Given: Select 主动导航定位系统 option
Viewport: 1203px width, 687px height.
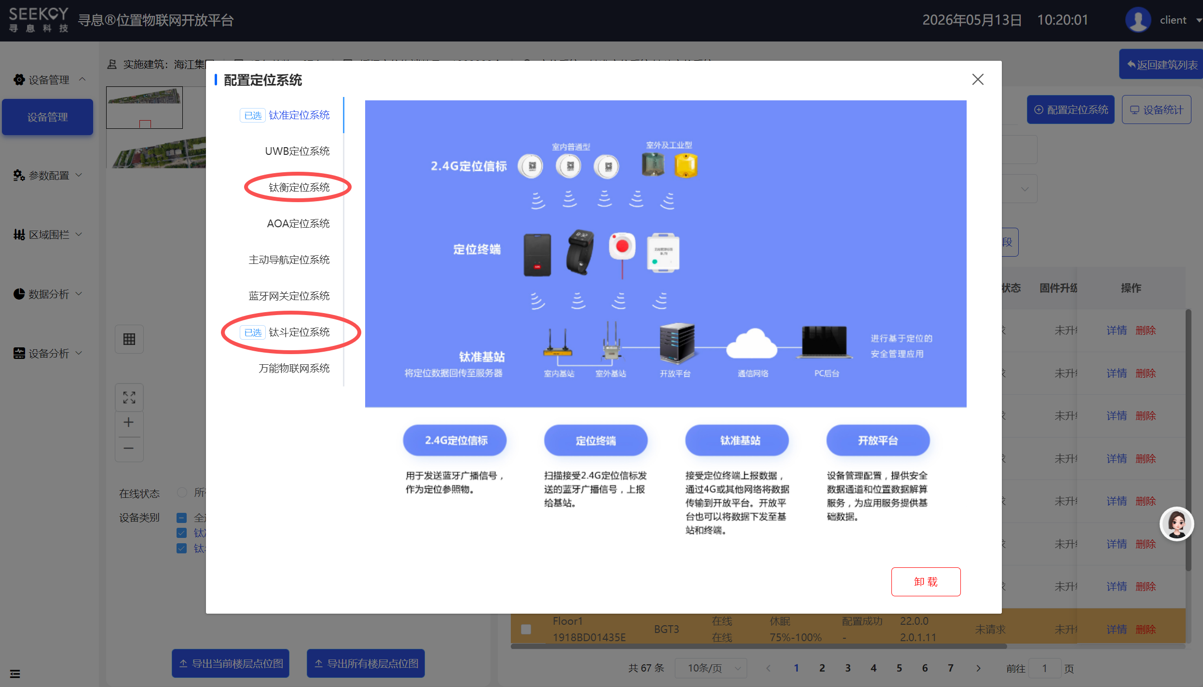Looking at the screenshot, I should [x=289, y=260].
